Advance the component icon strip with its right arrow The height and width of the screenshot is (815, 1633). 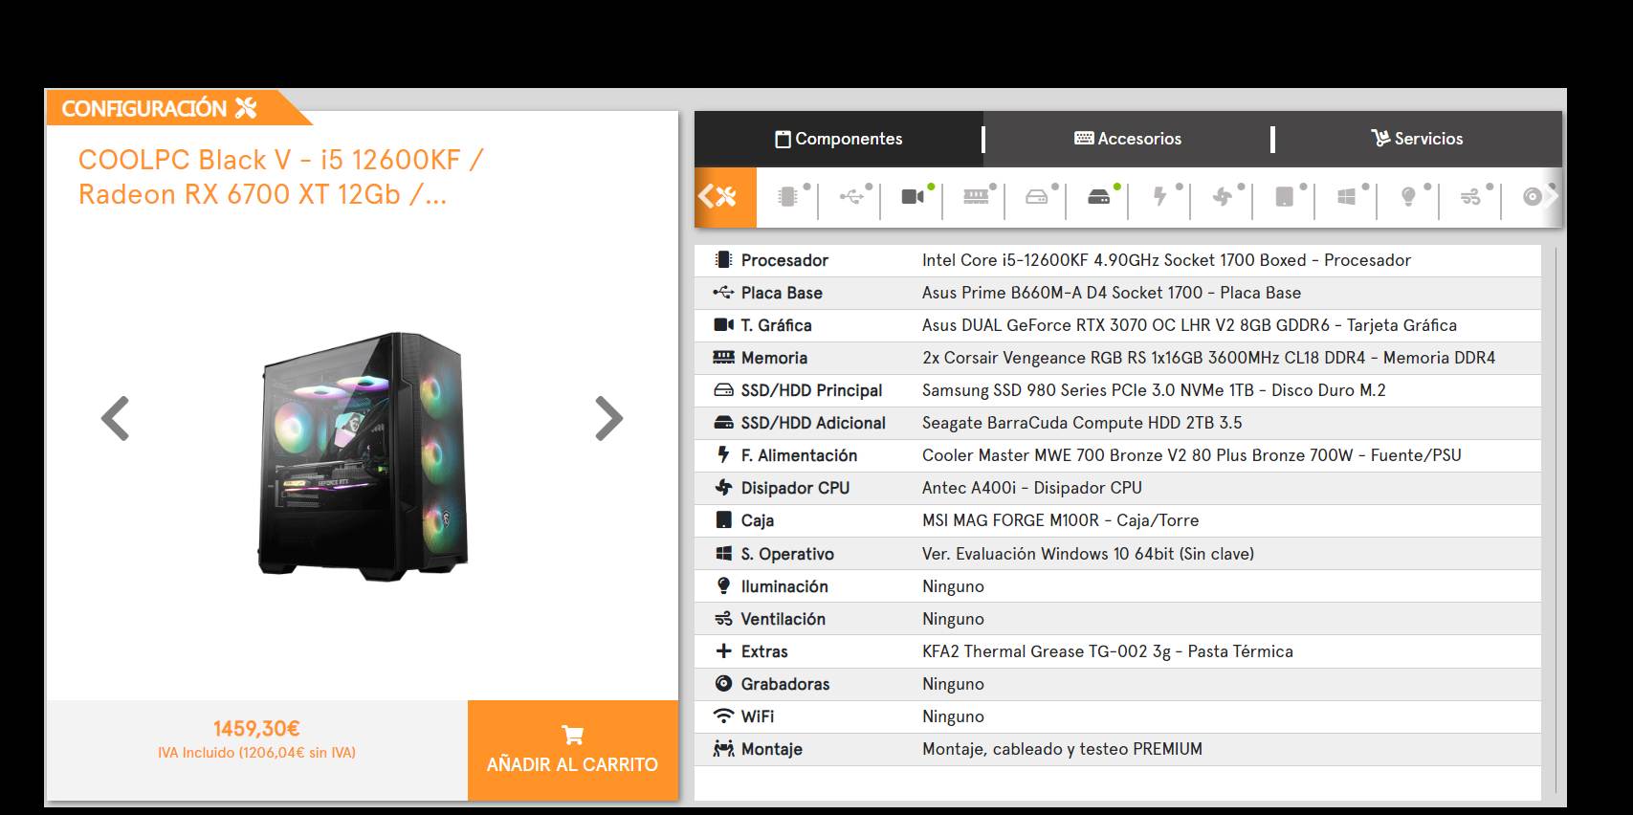point(1552,196)
